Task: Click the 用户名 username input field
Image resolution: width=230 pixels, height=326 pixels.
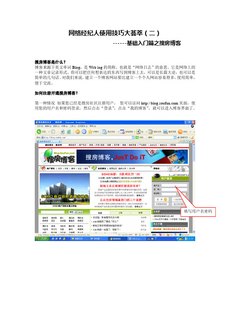Action: point(174,185)
